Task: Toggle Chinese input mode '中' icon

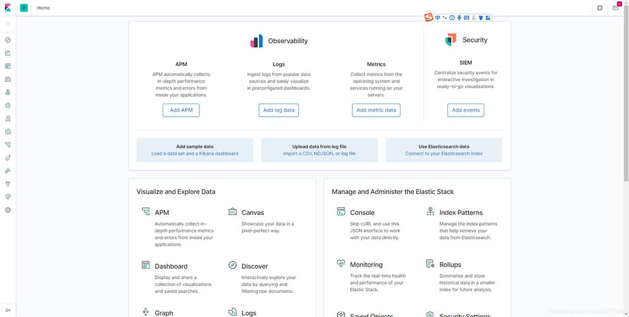Action: (438, 18)
